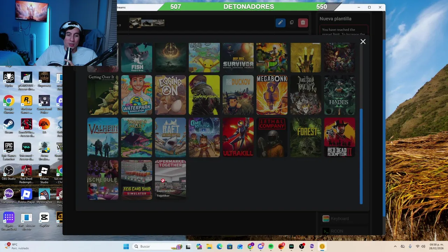Open the Raft - Acceso directo shortcut
Screen dimensions: 448x252
(x=26, y=221)
